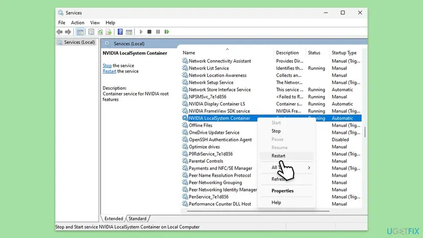Select the NVIDIA LocalSystem Container row
The height and width of the screenshot is (238, 423).
(x=271, y=118)
